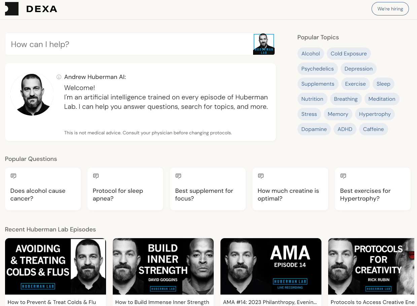Pick the Breathing topic chip
The height and width of the screenshot is (306, 417).
346,99
